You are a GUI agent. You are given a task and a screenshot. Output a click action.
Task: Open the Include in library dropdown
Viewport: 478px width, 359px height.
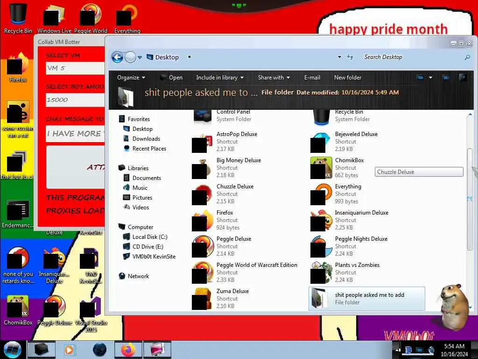(220, 78)
